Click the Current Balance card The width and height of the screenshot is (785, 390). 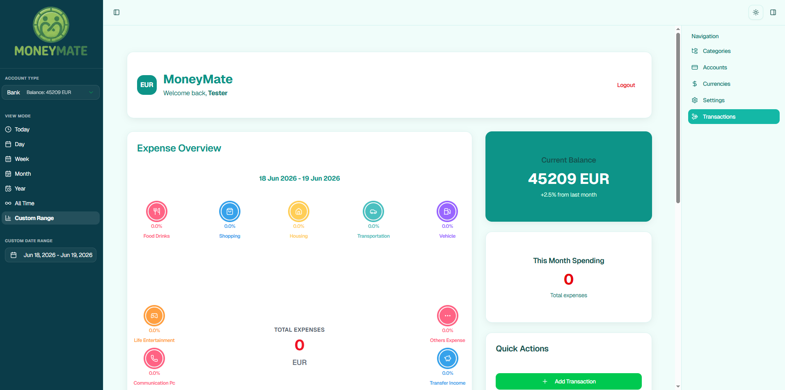(x=569, y=177)
